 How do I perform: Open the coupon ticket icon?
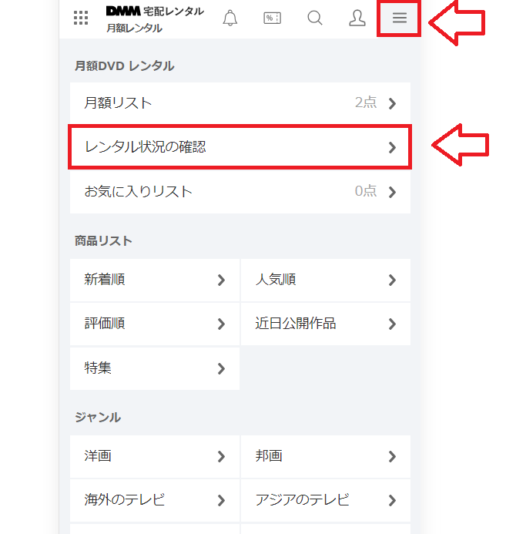[x=272, y=18]
